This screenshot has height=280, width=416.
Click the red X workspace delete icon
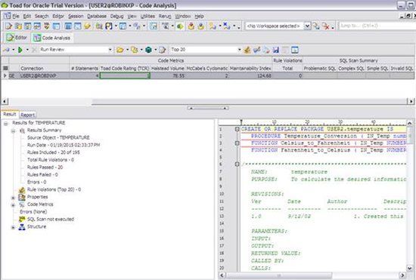coord(326,26)
